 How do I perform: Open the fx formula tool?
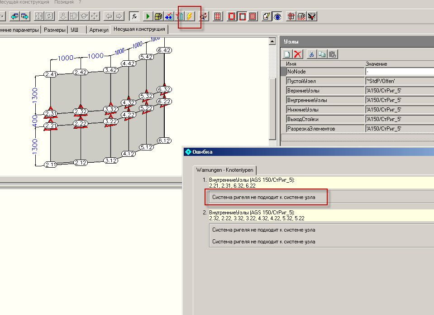[x=134, y=16]
